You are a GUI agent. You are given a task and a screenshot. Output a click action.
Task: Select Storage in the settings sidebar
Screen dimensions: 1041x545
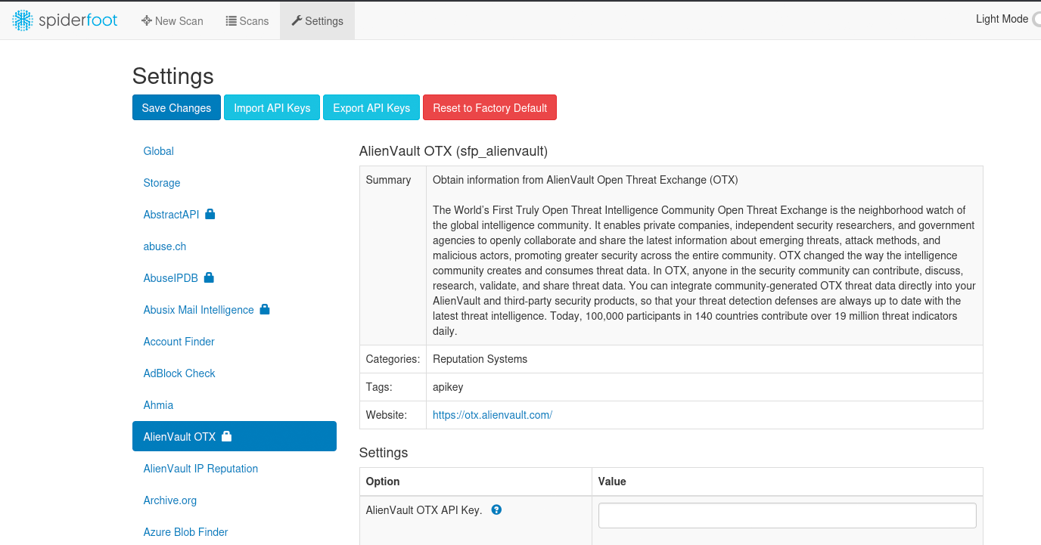click(235, 183)
